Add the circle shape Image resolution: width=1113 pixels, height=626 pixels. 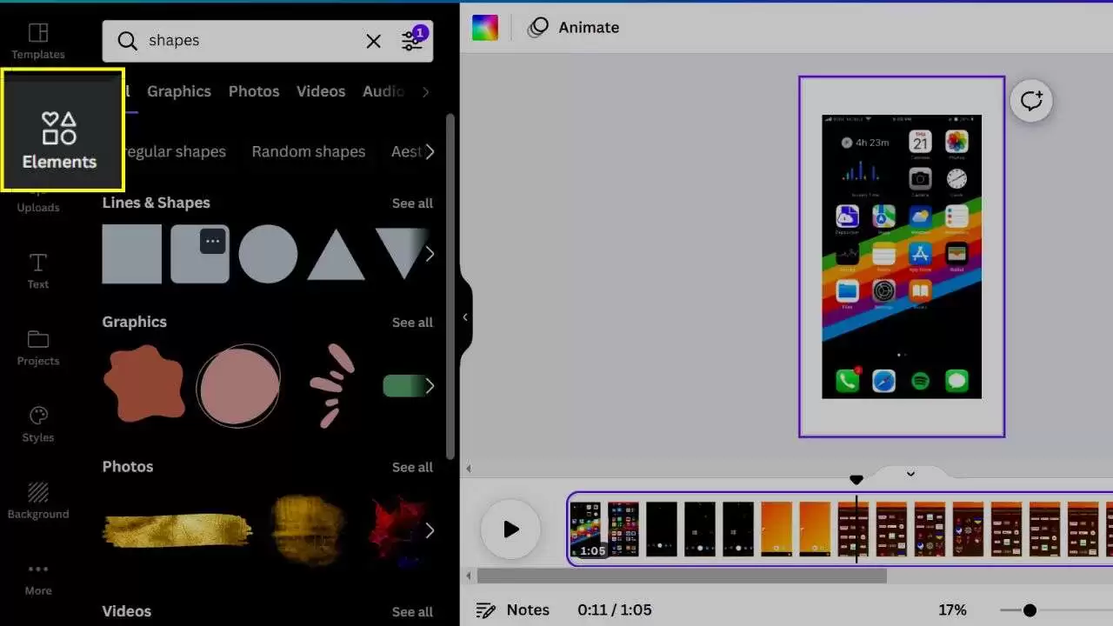tap(269, 254)
